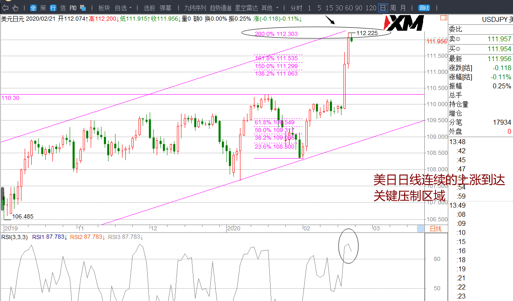Open the F10 company info icon
This screenshot has width=513, height=301.
pyautogui.click(x=73, y=7)
